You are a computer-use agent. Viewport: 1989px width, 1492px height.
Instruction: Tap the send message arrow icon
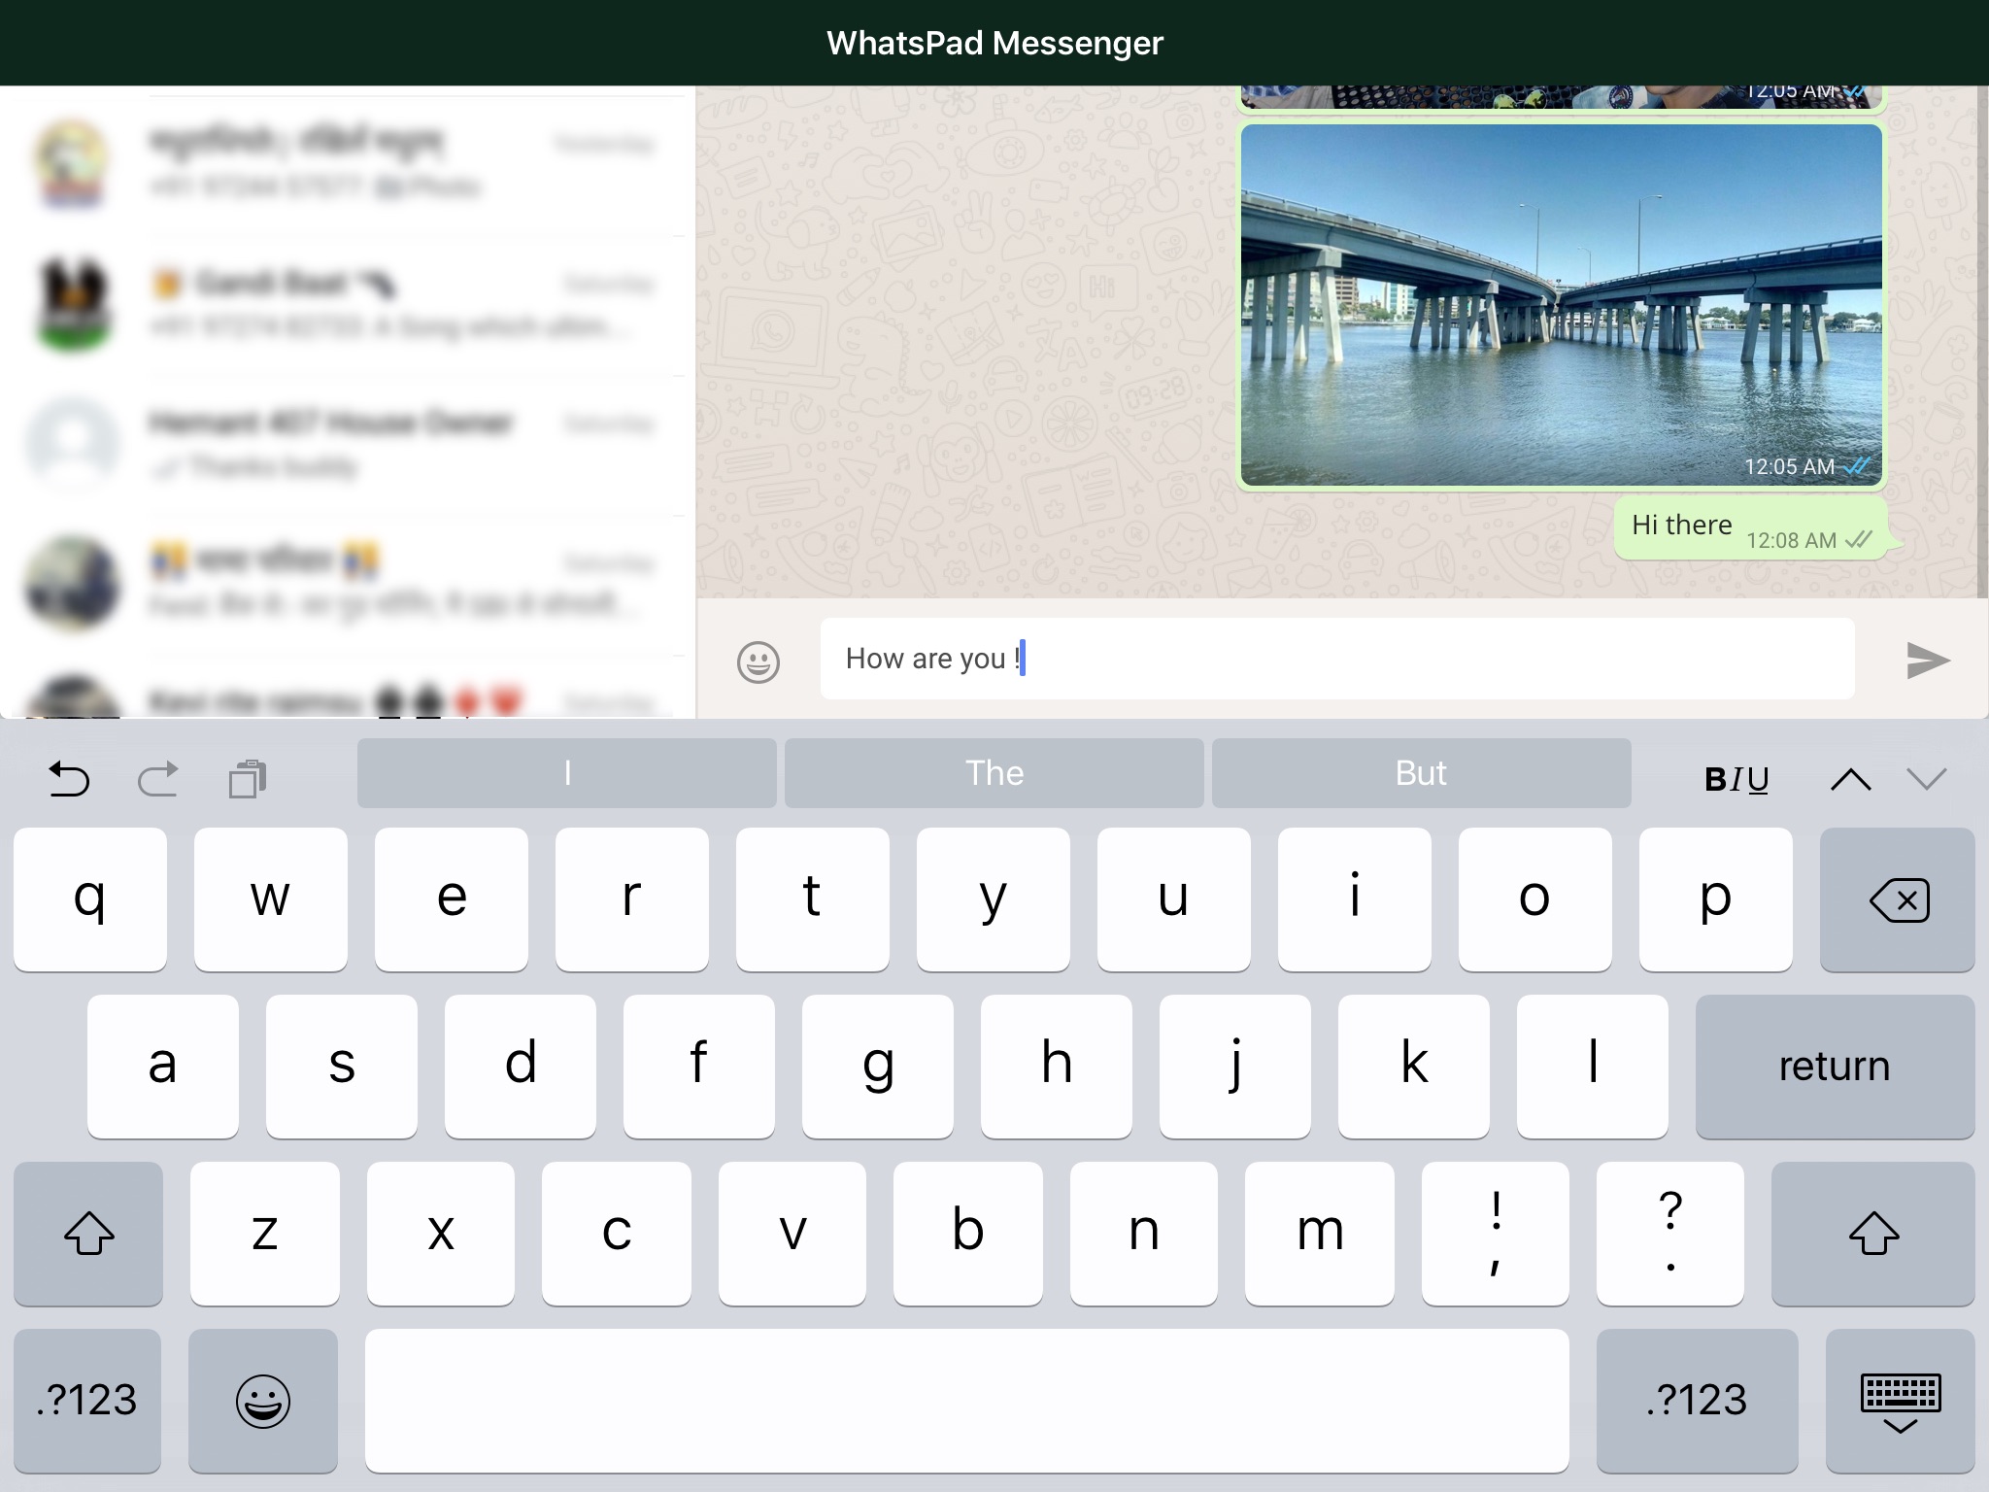tap(1927, 661)
